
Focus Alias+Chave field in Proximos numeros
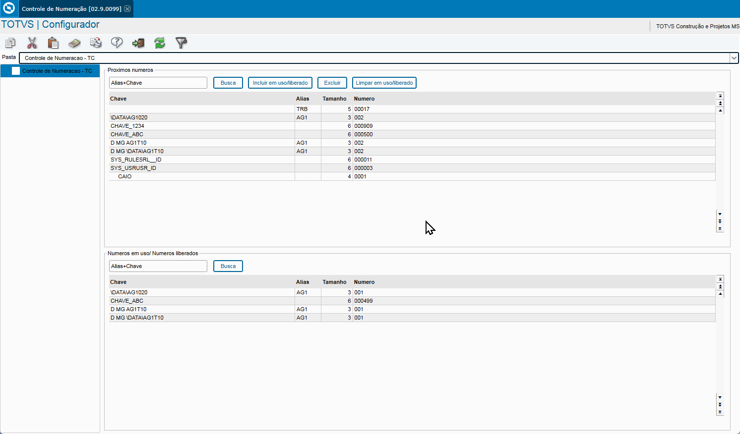[x=158, y=83]
